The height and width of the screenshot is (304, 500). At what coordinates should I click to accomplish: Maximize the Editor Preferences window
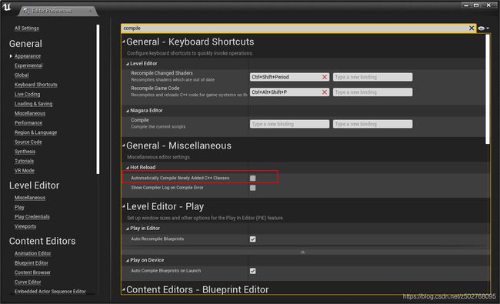[x=476, y=5]
